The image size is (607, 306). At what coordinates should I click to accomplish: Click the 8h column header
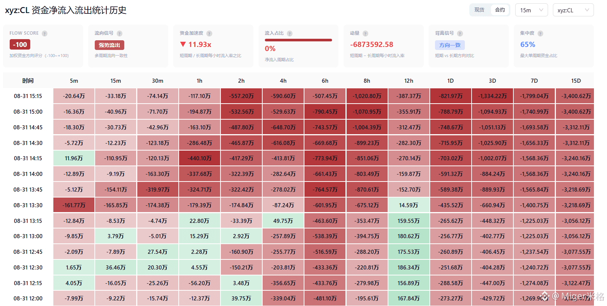pos(367,81)
